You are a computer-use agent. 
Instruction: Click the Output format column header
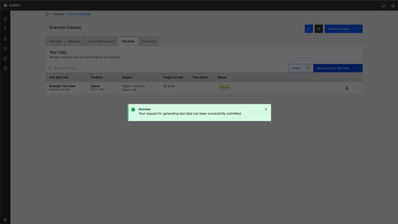click(x=173, y=77)
